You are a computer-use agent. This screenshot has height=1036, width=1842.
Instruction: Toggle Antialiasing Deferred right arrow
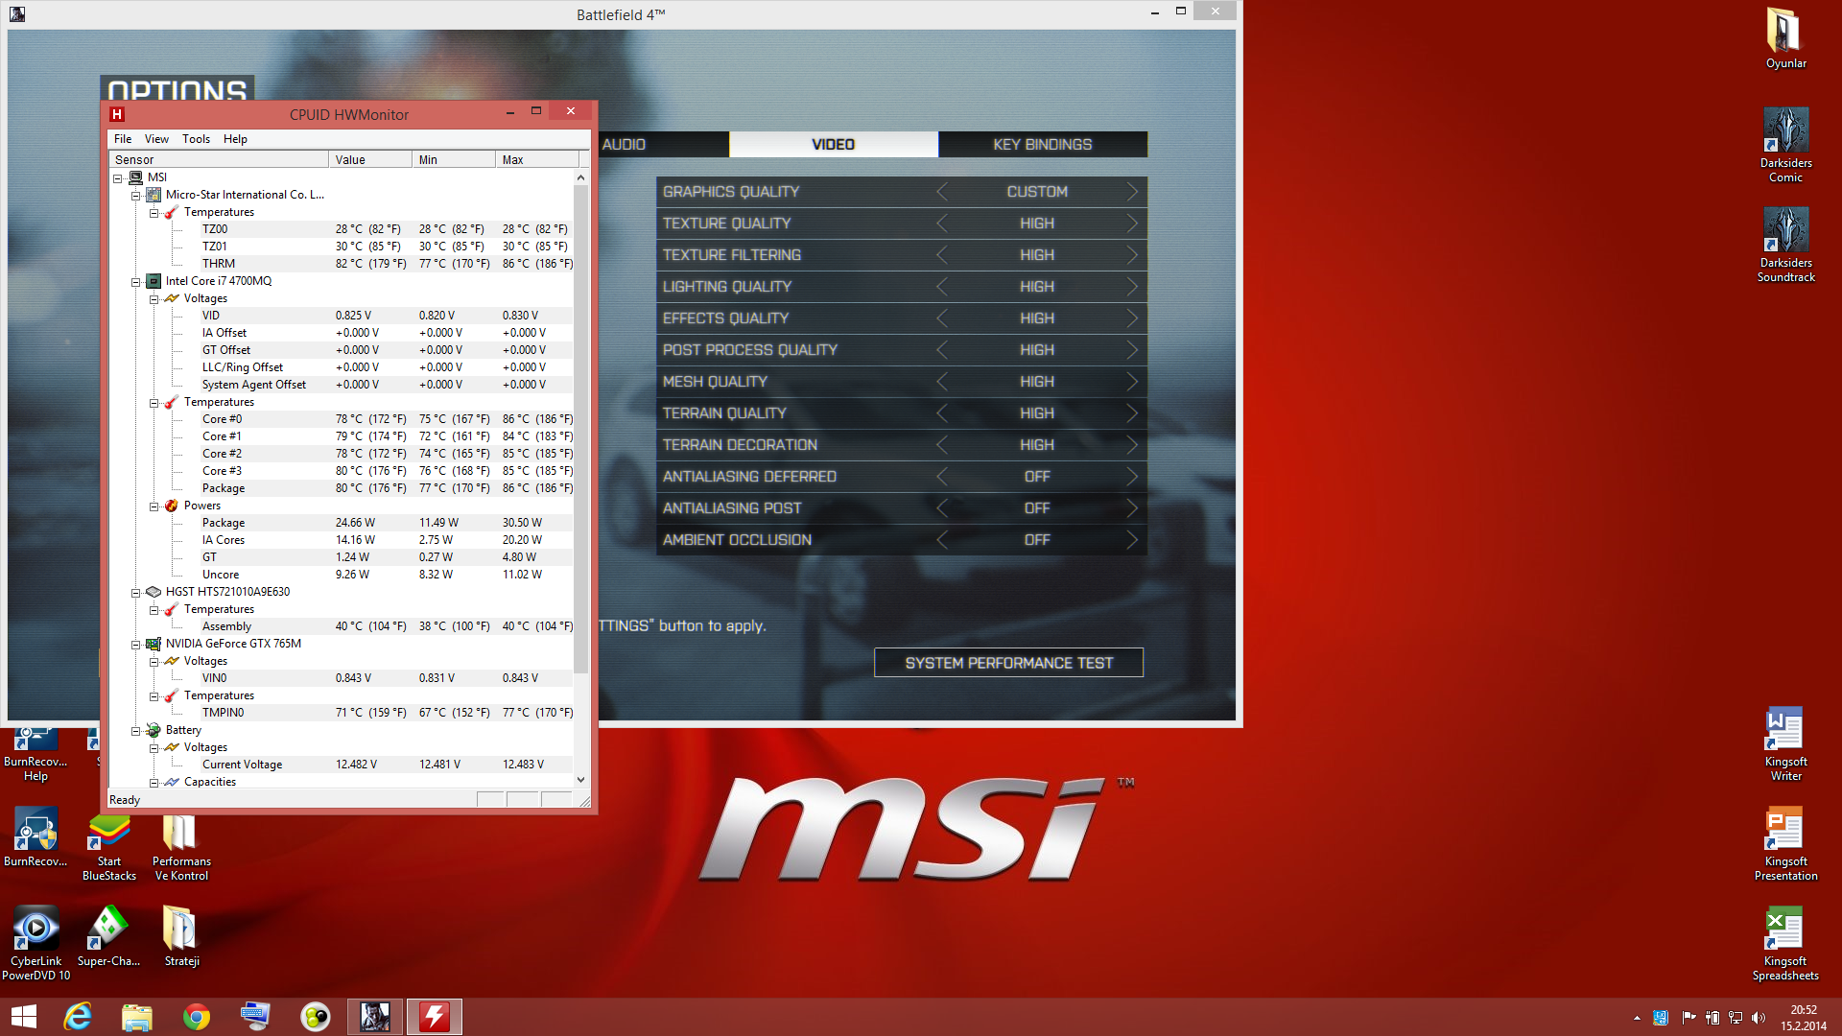click(1132, 477)
